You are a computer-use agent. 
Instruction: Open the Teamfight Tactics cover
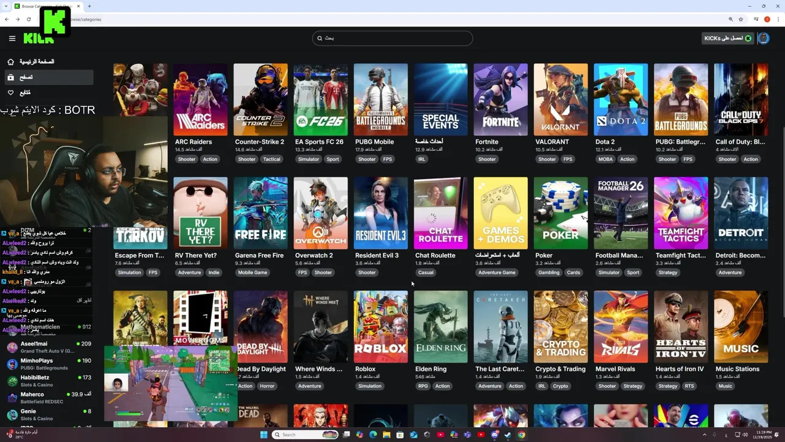click(x=681, y=213)
